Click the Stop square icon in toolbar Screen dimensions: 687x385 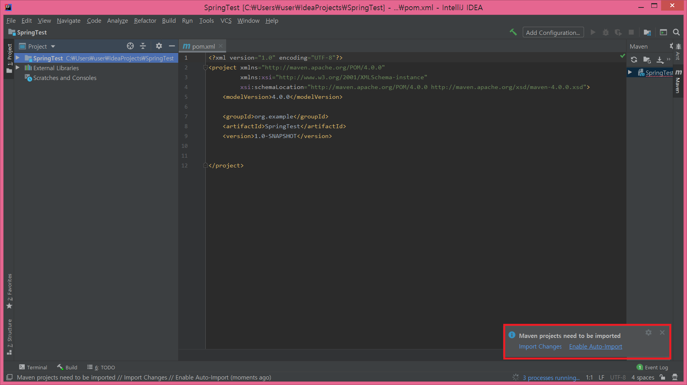click(631, 32)
